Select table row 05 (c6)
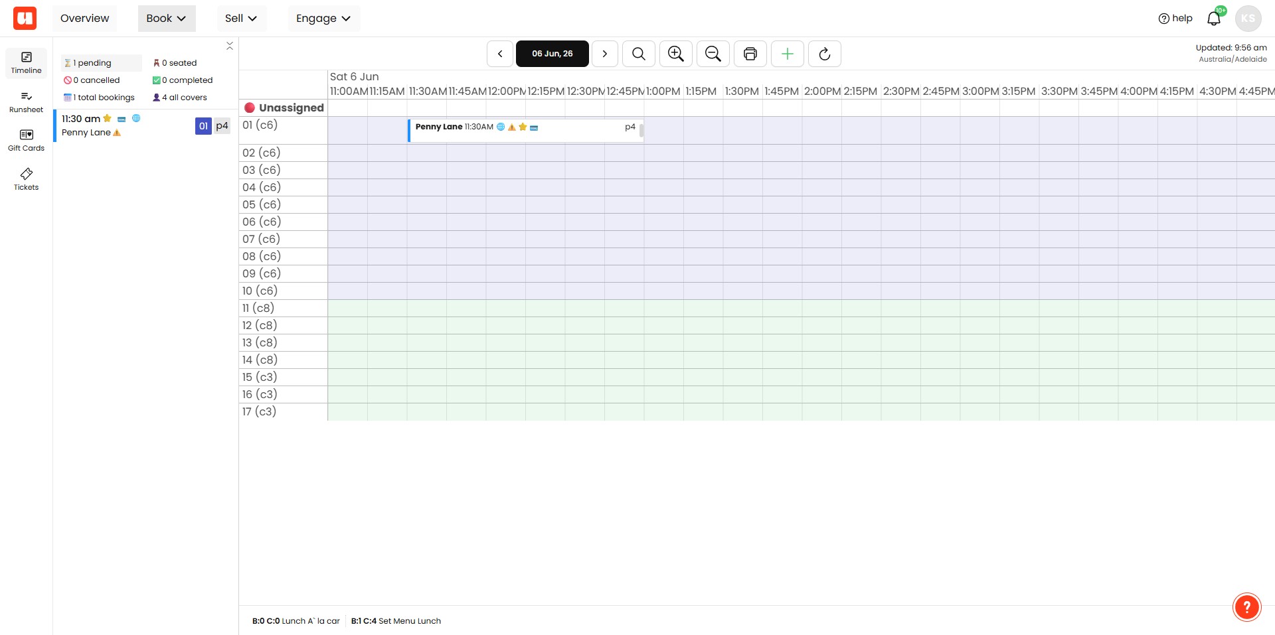Screen dimensions: 1275x635 (284, 204)
